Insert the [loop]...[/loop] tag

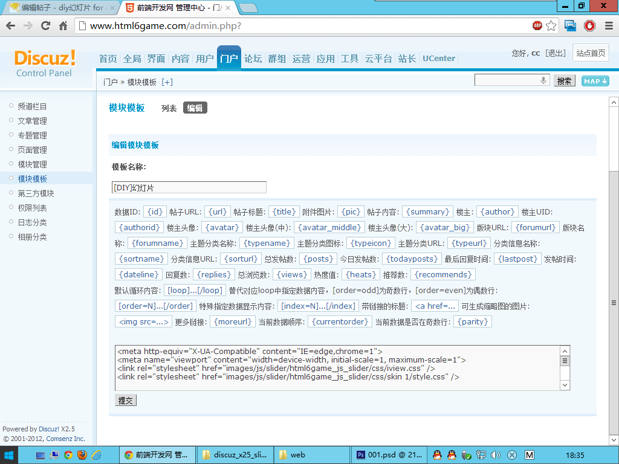pyautogui.click(x=195, y=291)
